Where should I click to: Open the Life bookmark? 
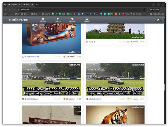(x=70, y=14)
